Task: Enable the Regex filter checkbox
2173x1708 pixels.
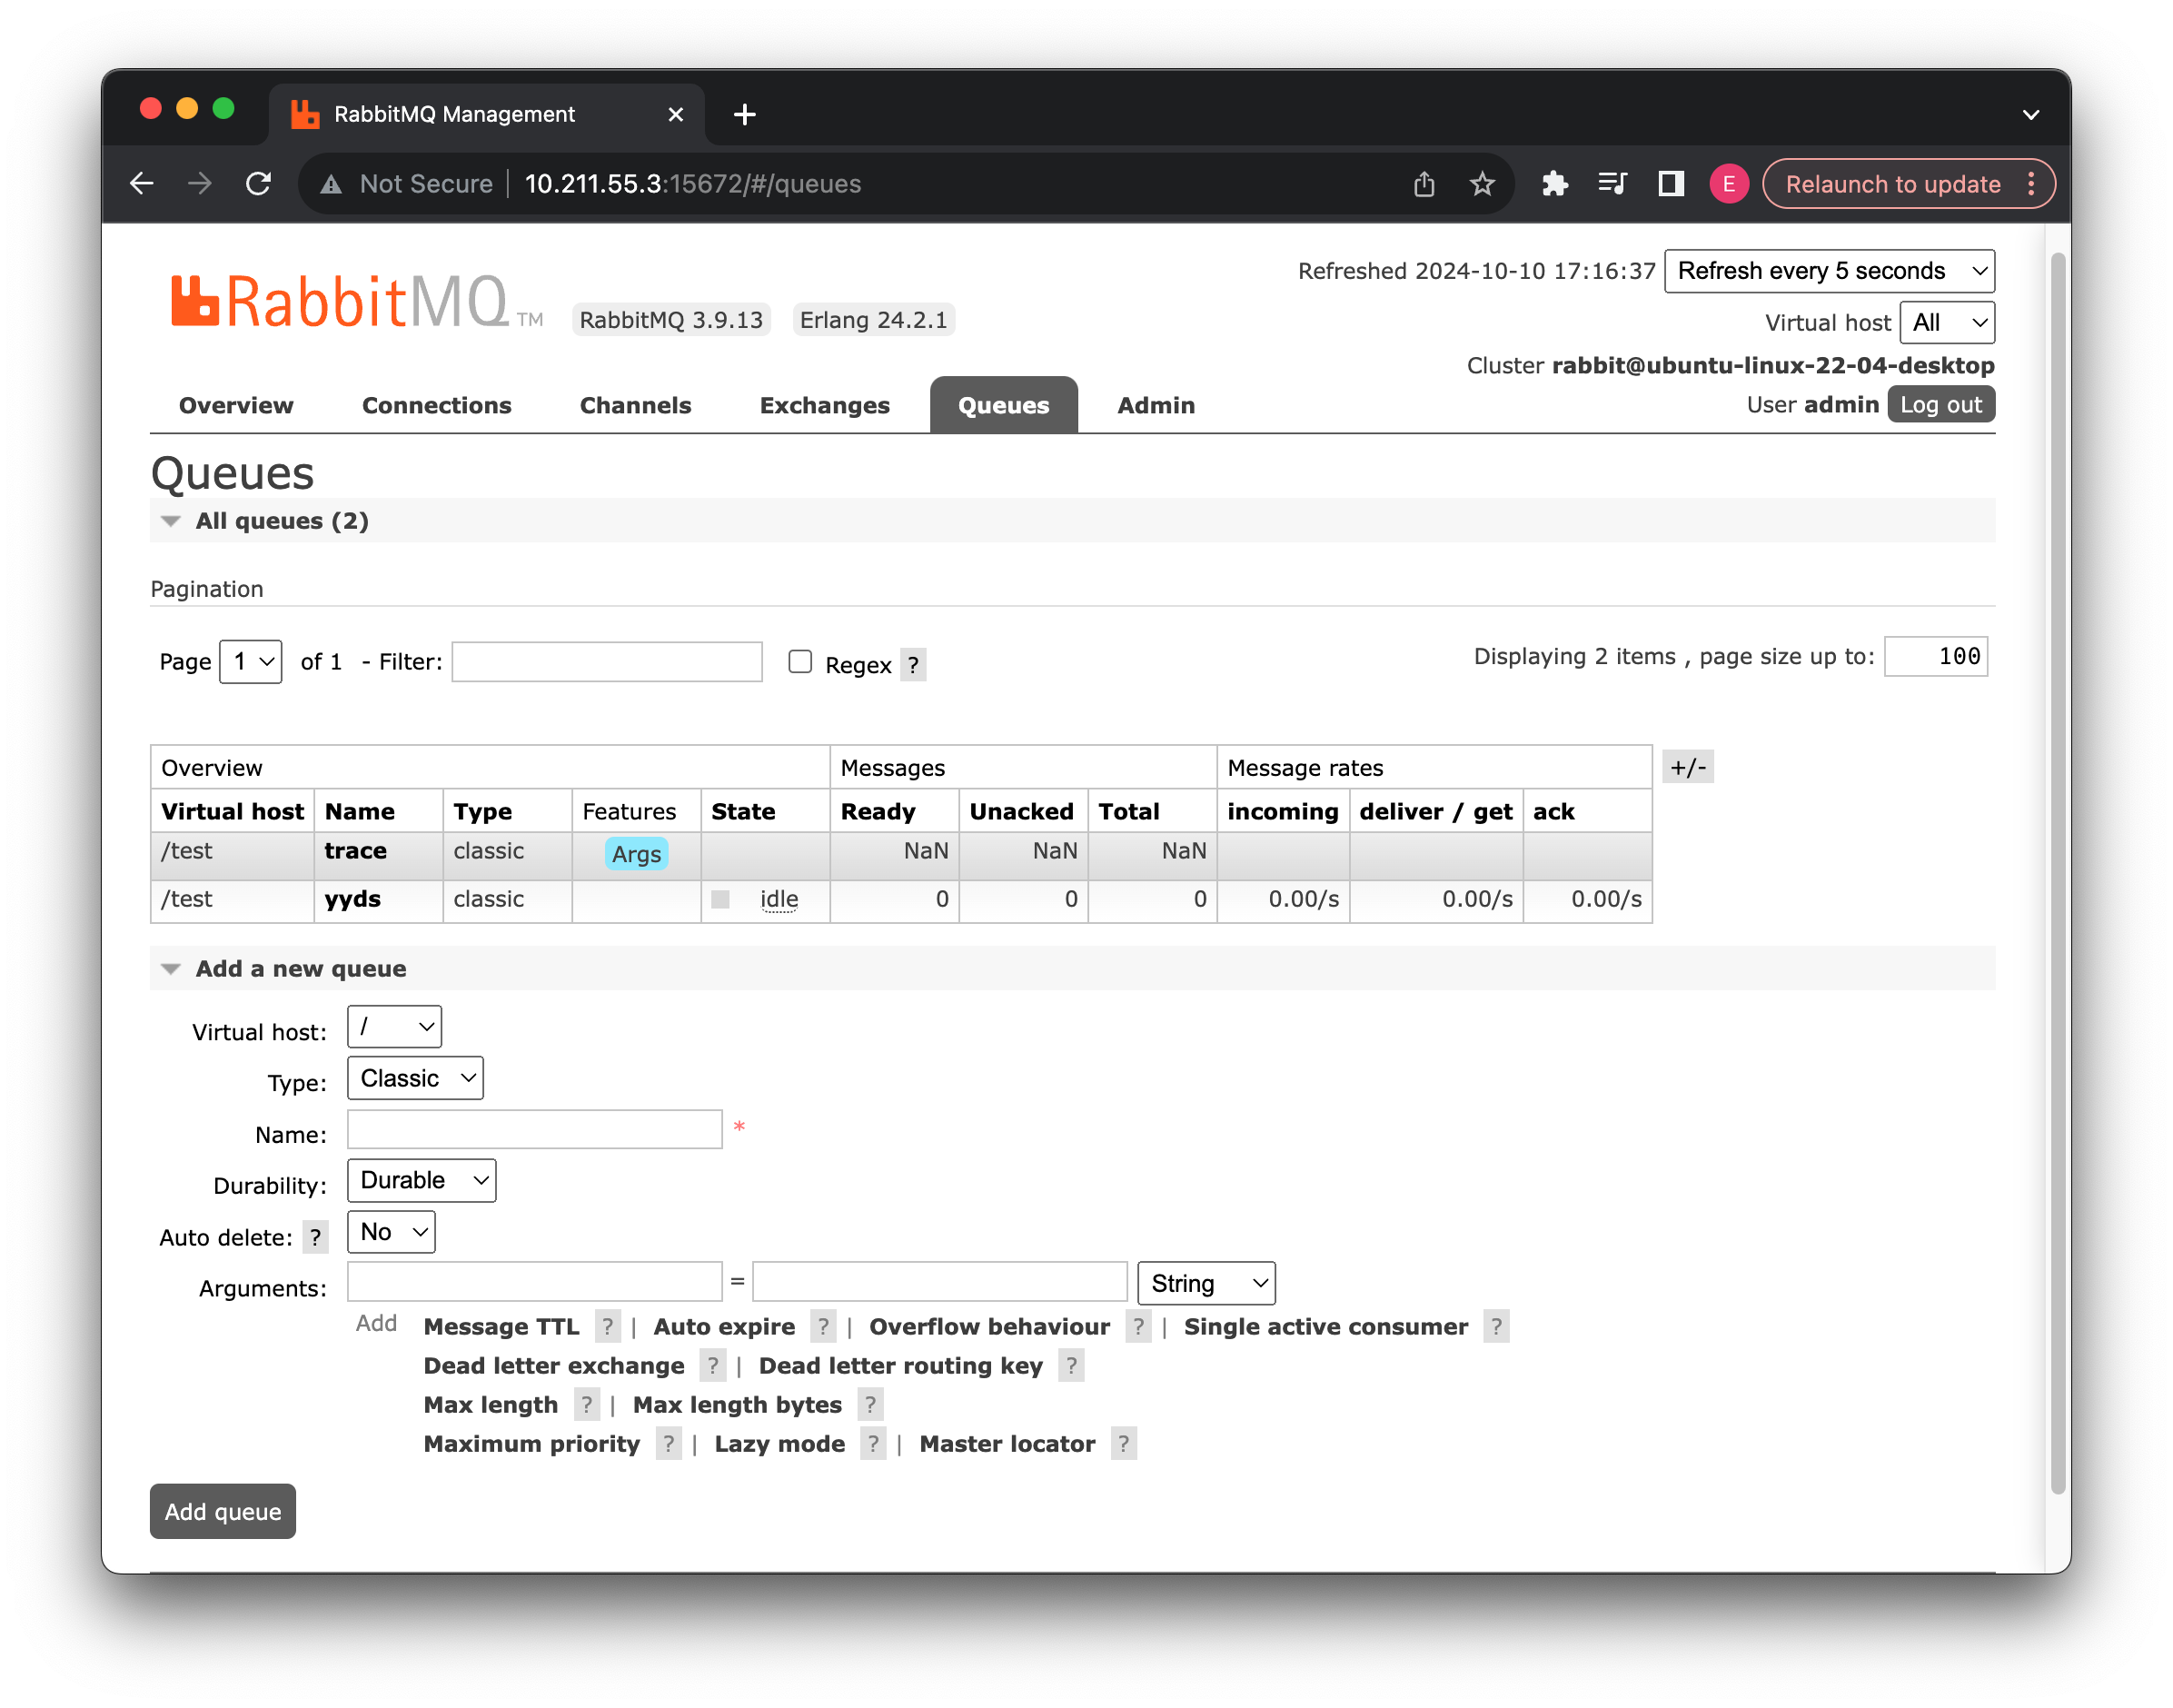Action: tap(800, 662)
